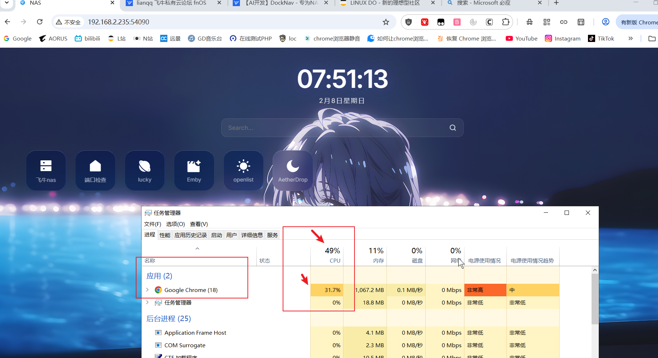
Task: Open the 端口检查 shortcut tile
Action: tap(95, 170)
